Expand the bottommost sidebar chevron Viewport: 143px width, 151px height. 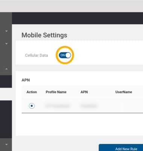(6, 144)
